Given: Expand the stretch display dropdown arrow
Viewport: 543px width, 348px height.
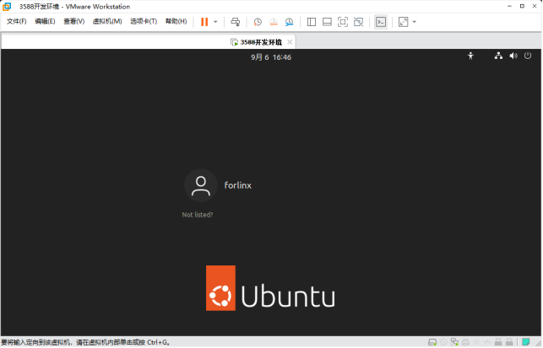Looking at the screenshot, I should click(414, 22).
